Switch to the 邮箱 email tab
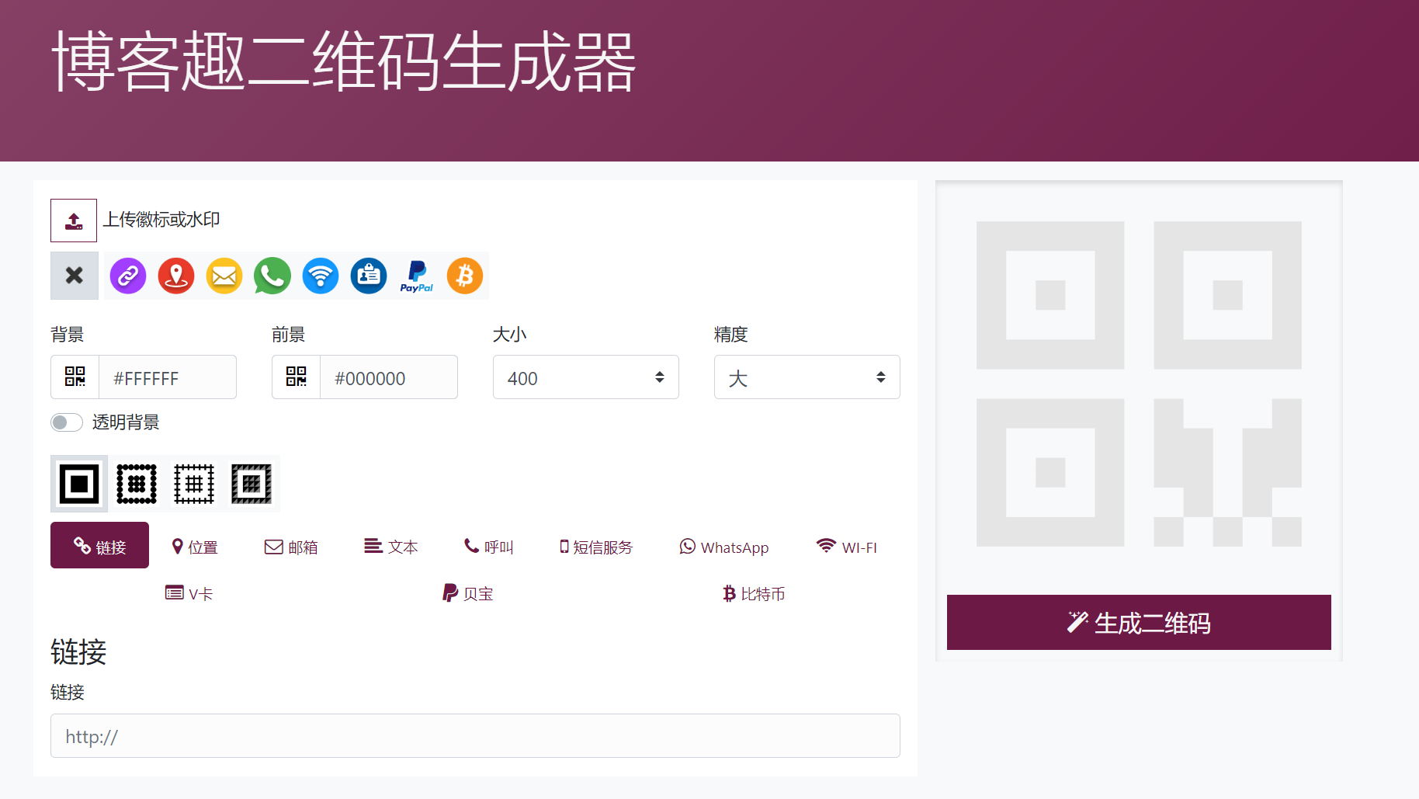The height and width of the screenshot is (799, 1419). pos(291,547)
